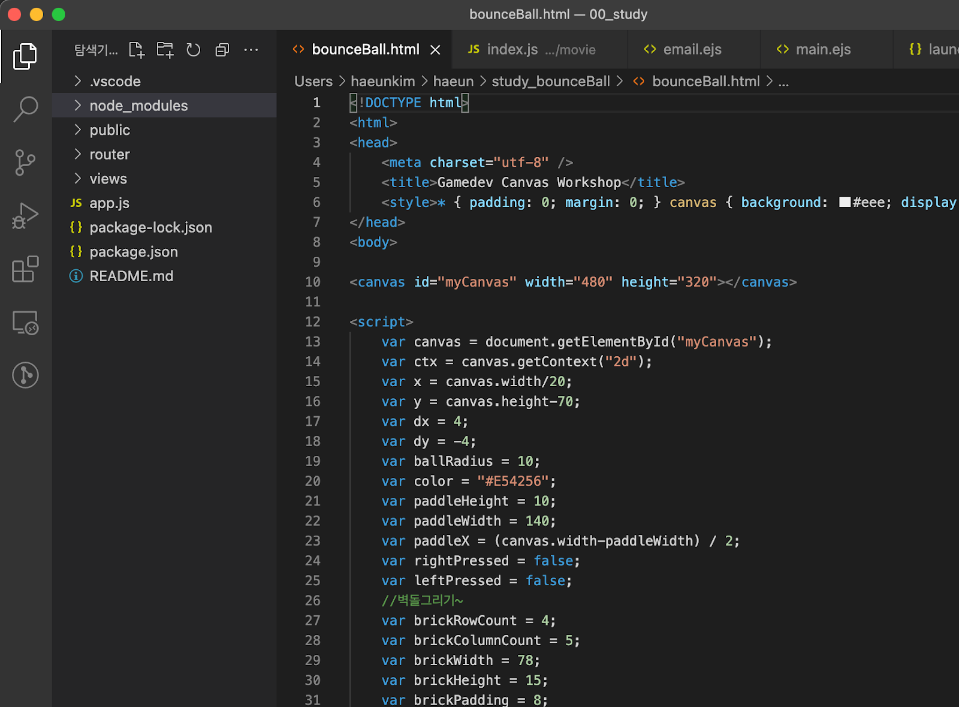Viewport: 959px width, 707px height.
Task: Click 'paddleWidth' on line 22
Action: click(x=457, y=521)
